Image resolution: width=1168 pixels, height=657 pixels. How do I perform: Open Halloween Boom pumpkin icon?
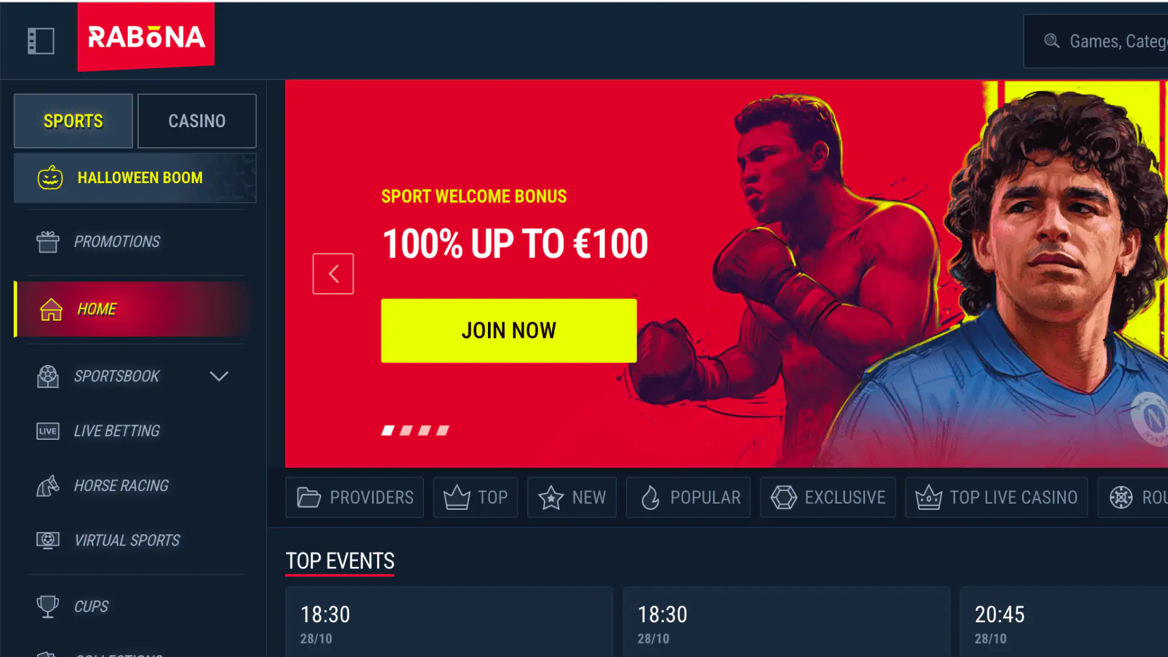pyautogui.click(x=50, y=178)
